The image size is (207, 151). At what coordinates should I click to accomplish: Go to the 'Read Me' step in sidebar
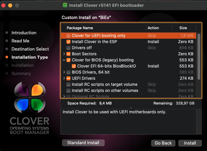[20, 41]
